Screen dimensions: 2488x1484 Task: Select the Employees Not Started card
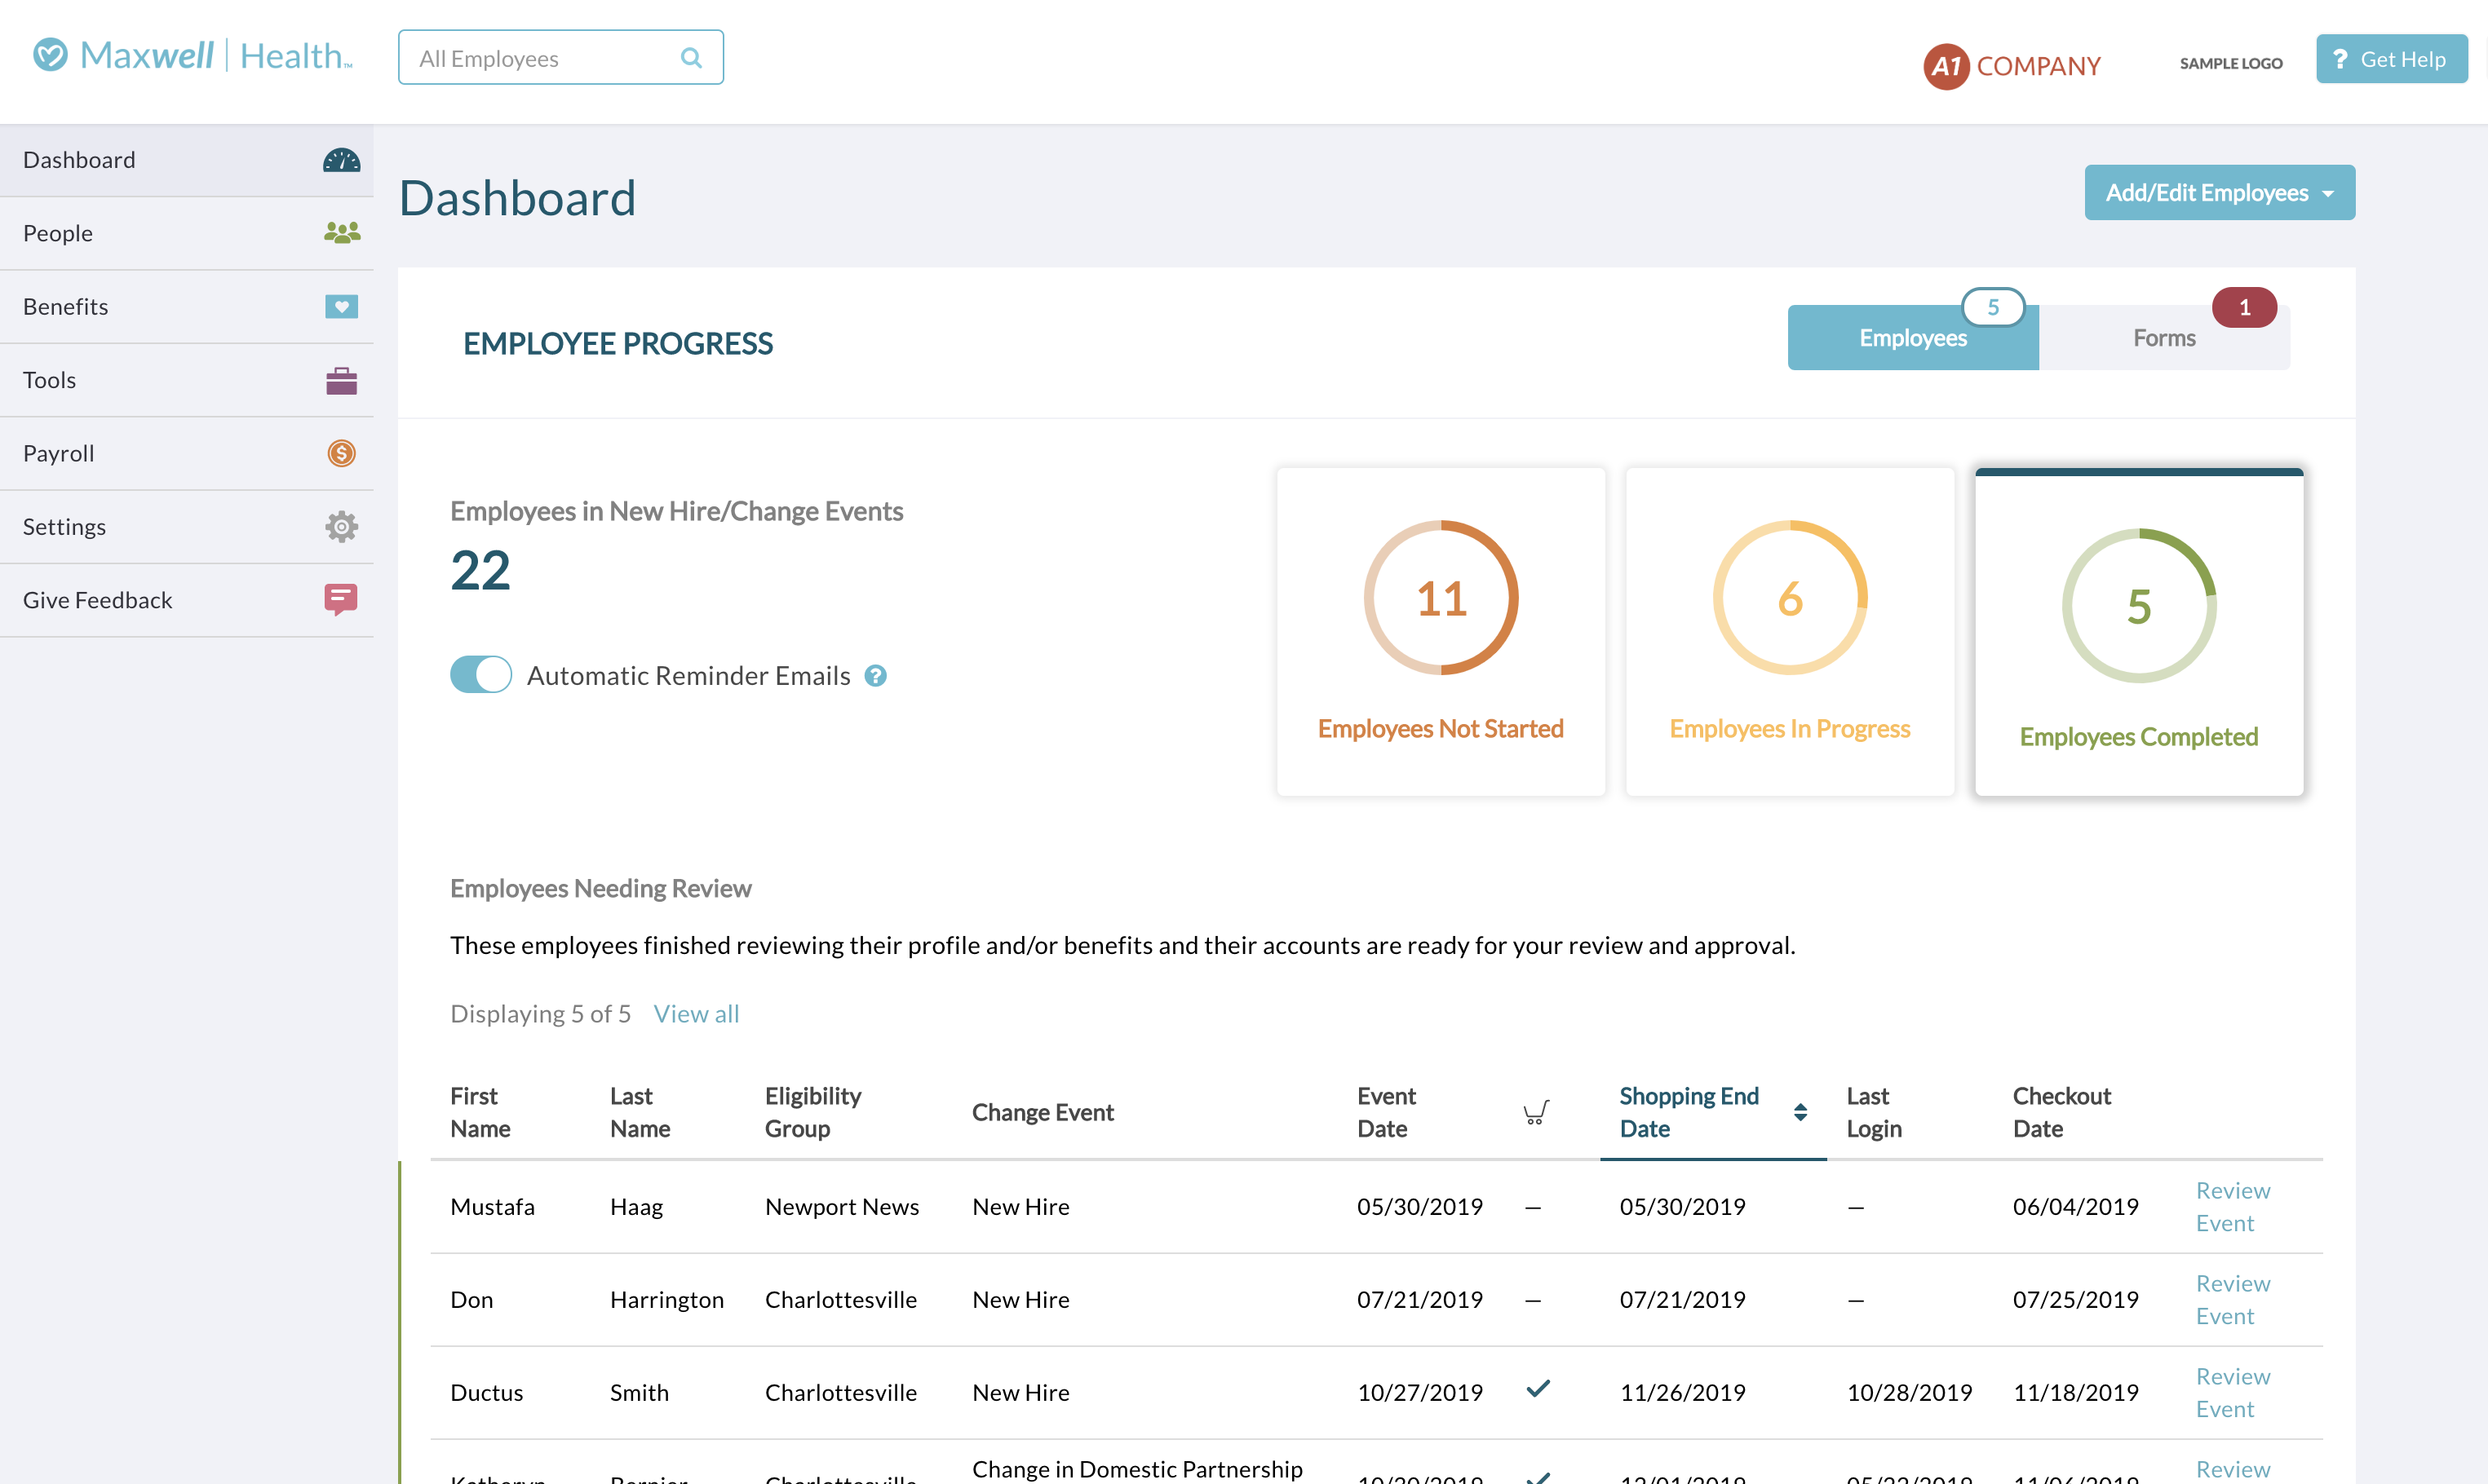pos(1441,632)
